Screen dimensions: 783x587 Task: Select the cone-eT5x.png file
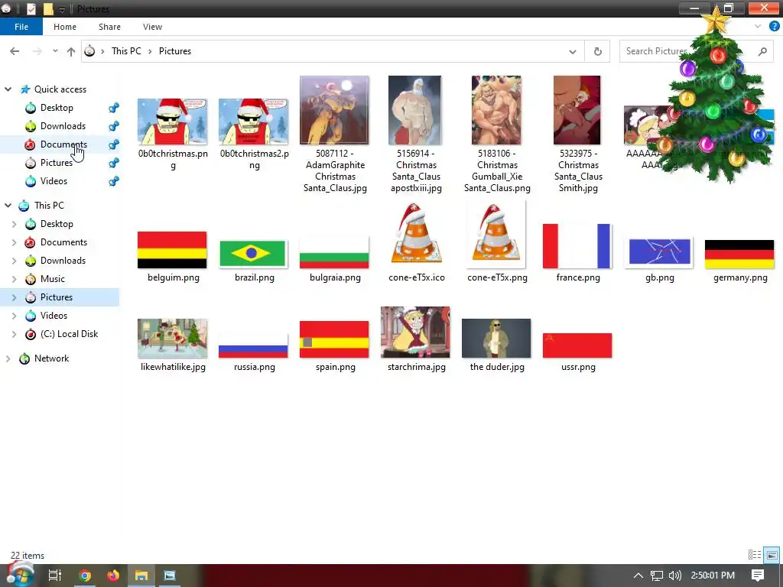click(495, 233)
